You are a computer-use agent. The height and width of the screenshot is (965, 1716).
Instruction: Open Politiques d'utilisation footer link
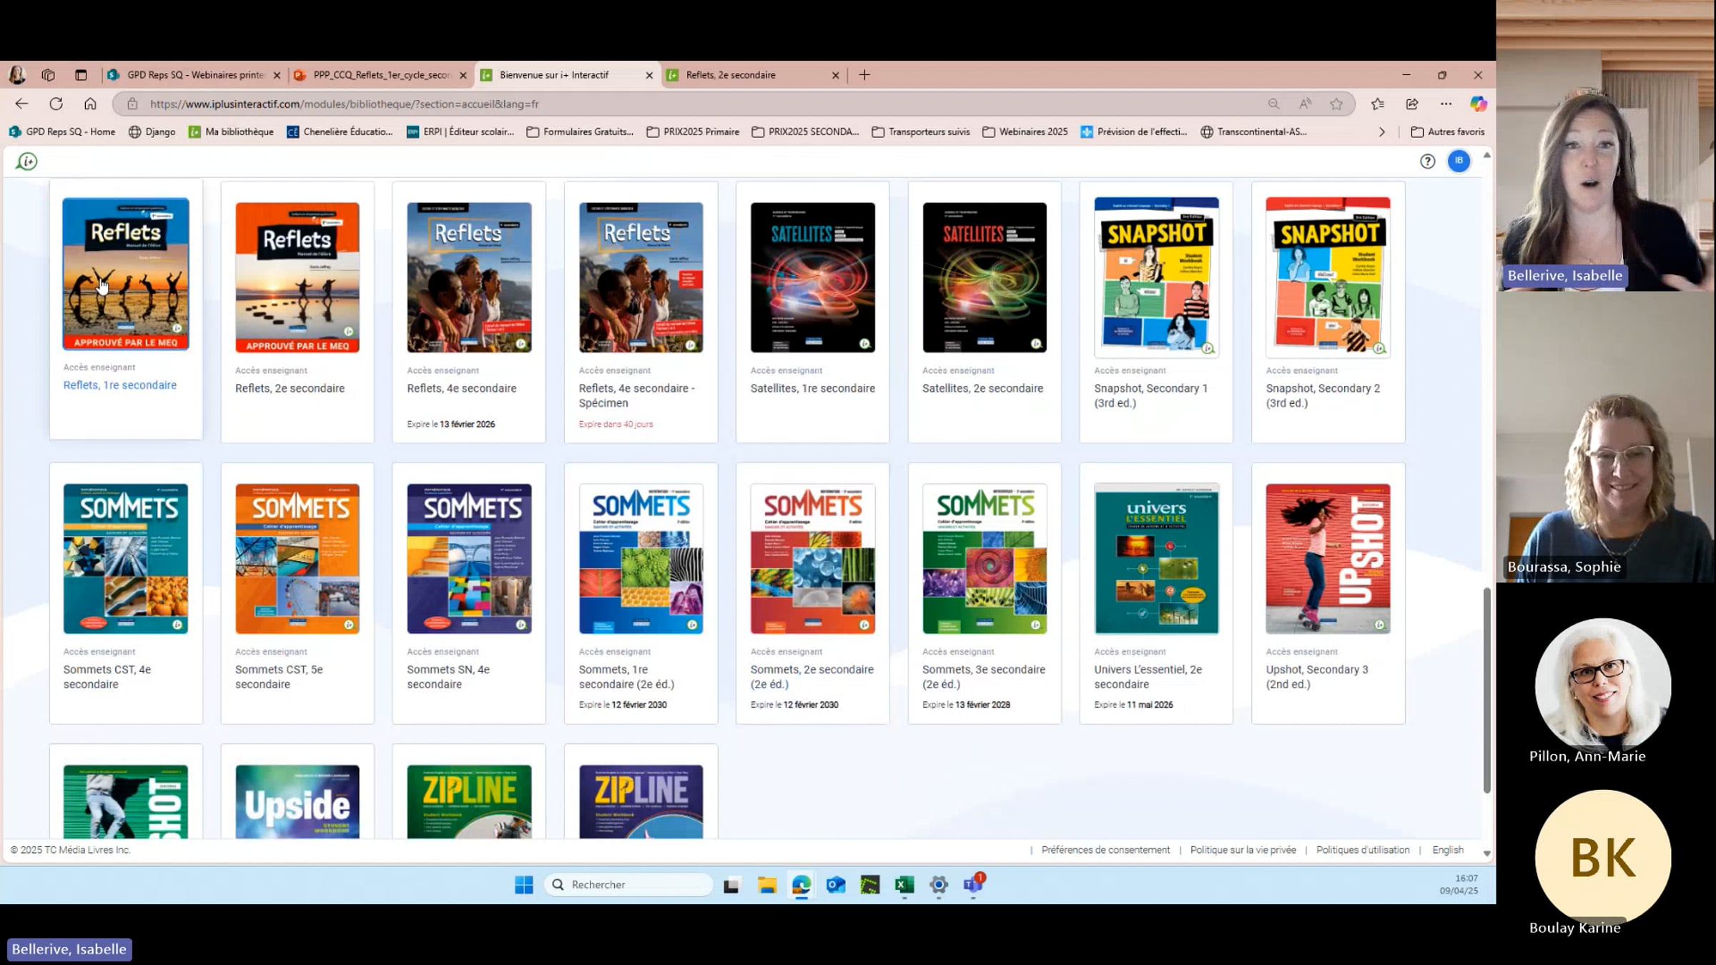click(1363, 850)
